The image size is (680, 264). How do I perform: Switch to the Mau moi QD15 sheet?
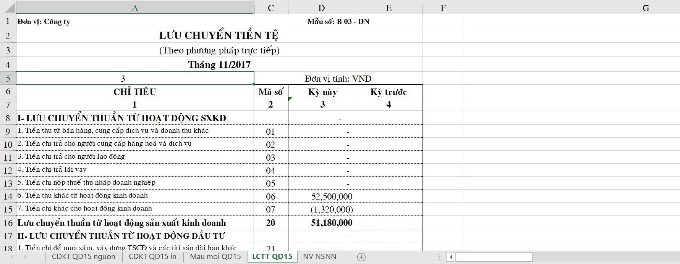pyautogui.click(x=215, y=257)
